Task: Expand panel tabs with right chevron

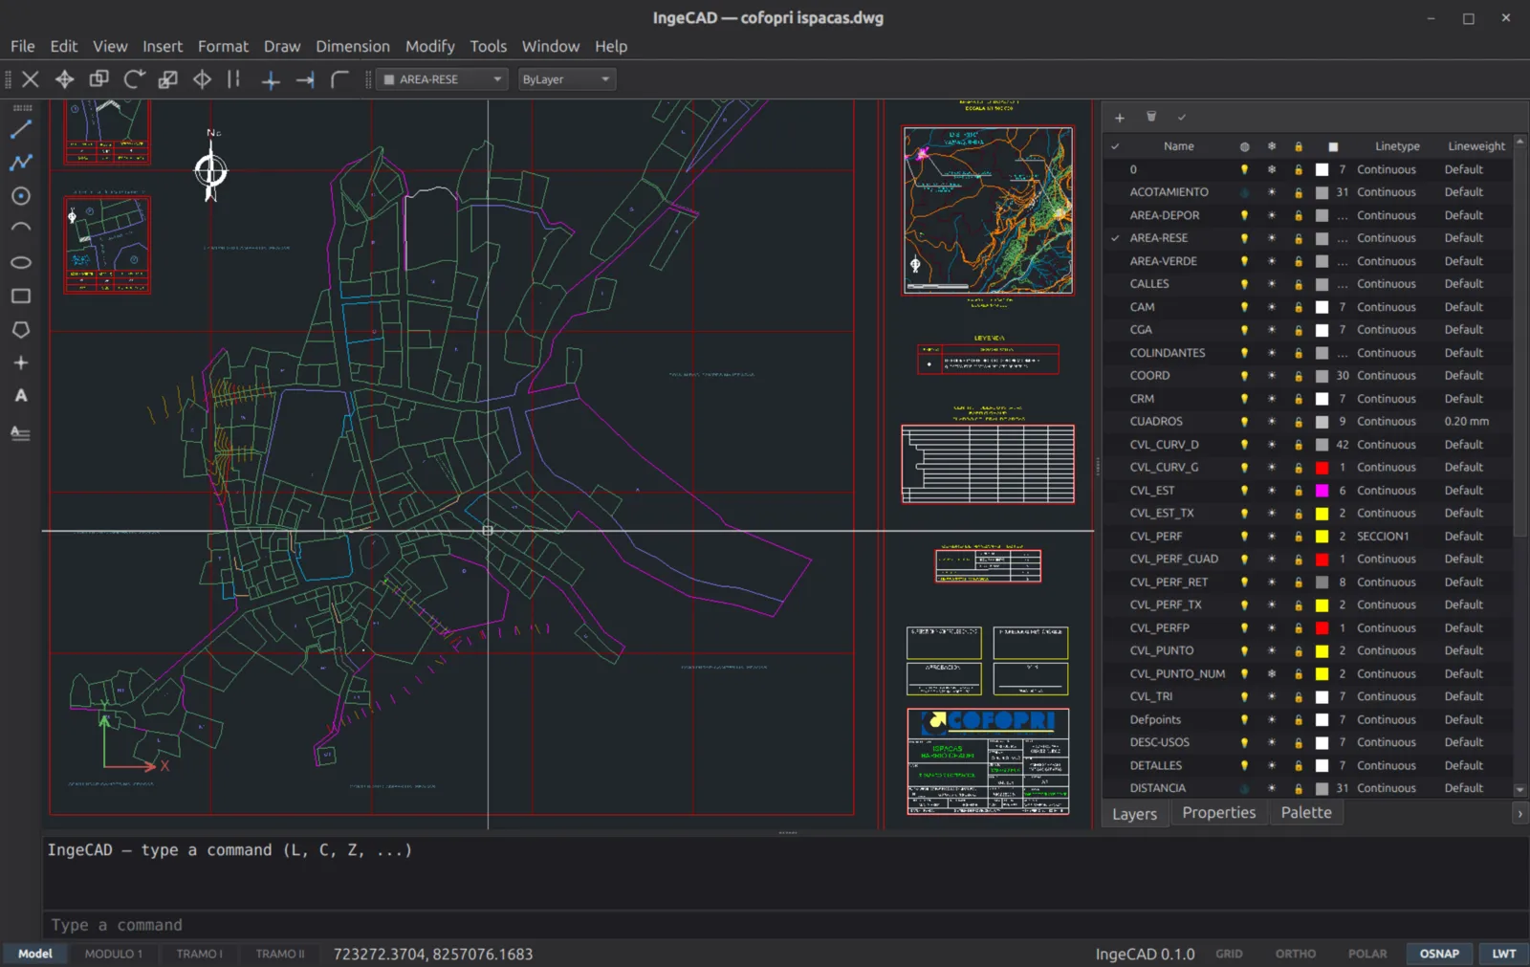Action: pyautogui.click(x=1519, y=814)
